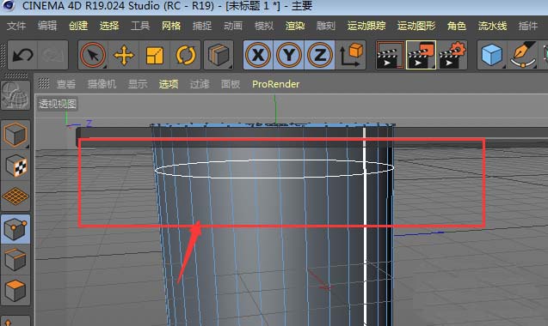The width and height of the screenshot is (548, 326).
Task: Render to Picture Viewer
Action: click(x=422, y=55)
